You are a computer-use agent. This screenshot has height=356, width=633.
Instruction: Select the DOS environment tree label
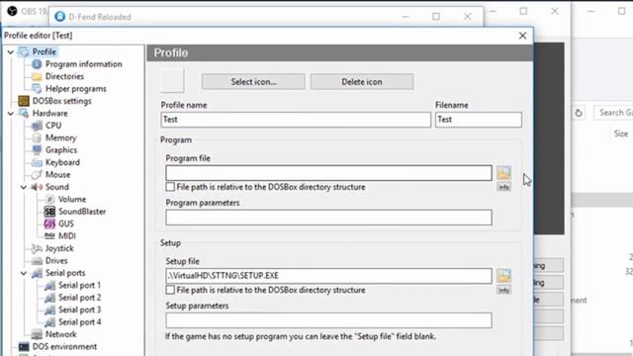64,347
